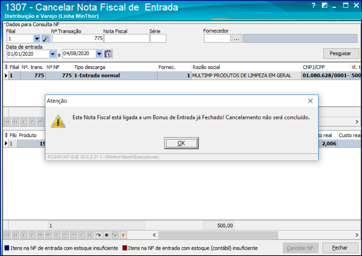Click the bottom navigator last record icon

point(49,235)
